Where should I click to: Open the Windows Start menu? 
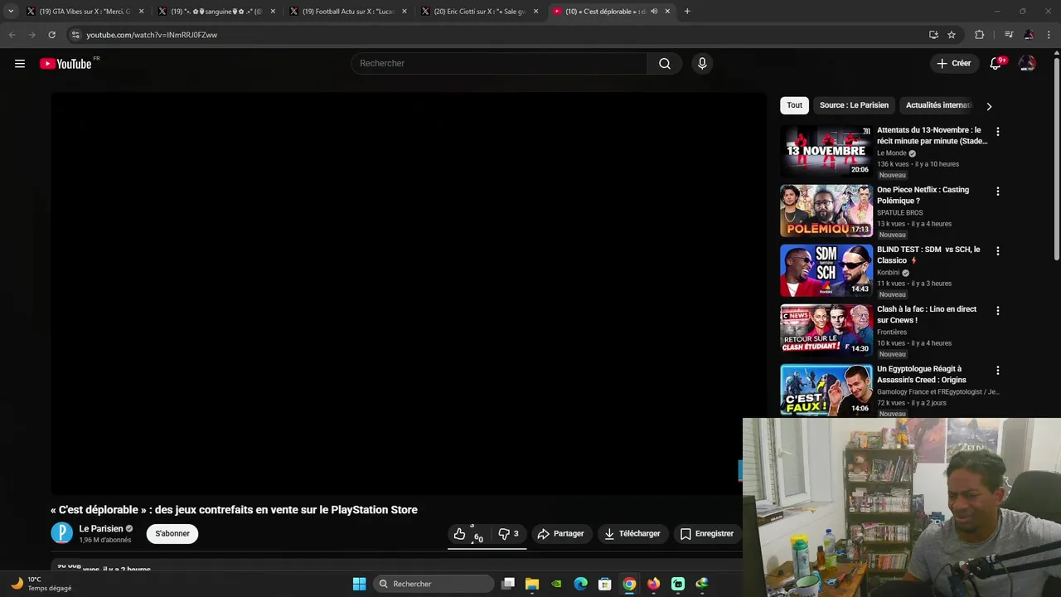[359, 584]
